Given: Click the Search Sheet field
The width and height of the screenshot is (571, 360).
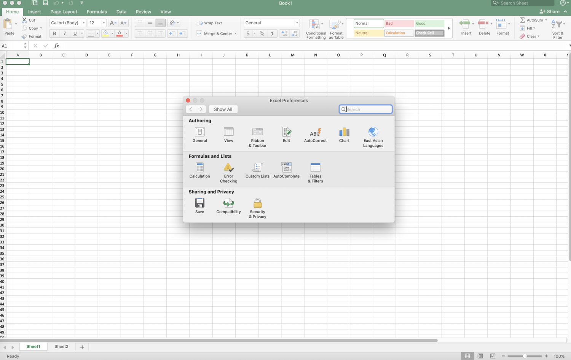Looking at the screenshot, I should click(x=522, y=3).
